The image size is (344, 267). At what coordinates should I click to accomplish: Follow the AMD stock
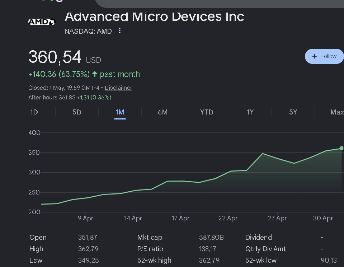pyautogui.click(x=324, y=56)
